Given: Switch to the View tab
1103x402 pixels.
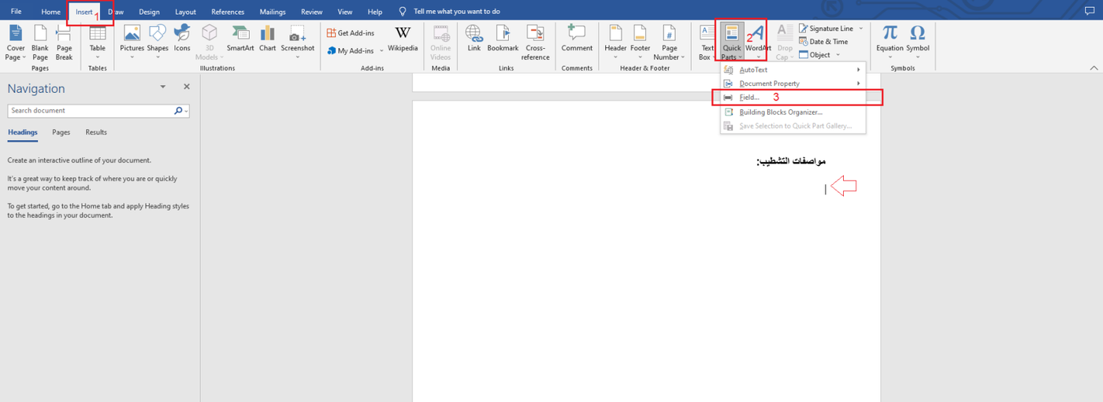Looking at the screenshot, I should tap(345, 12).
